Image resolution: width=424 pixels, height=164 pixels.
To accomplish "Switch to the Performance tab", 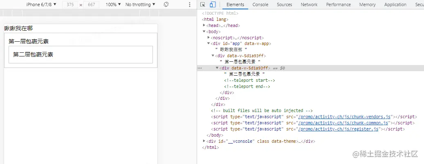I will click(338, 4).
